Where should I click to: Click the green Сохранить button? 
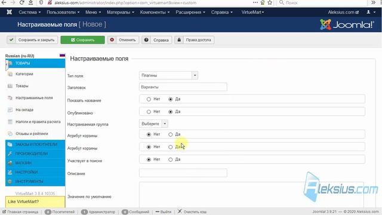click(x=82, y=40)
